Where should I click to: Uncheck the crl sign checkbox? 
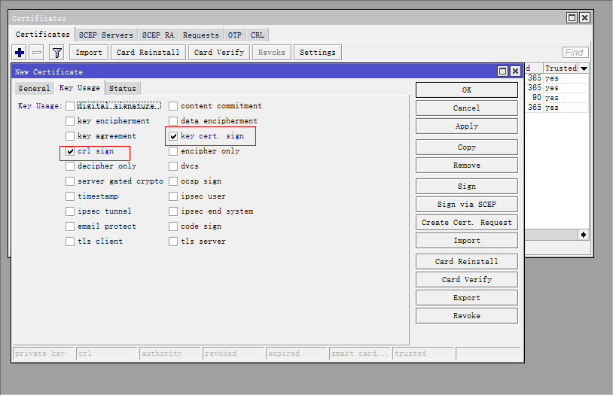(70, 151)
